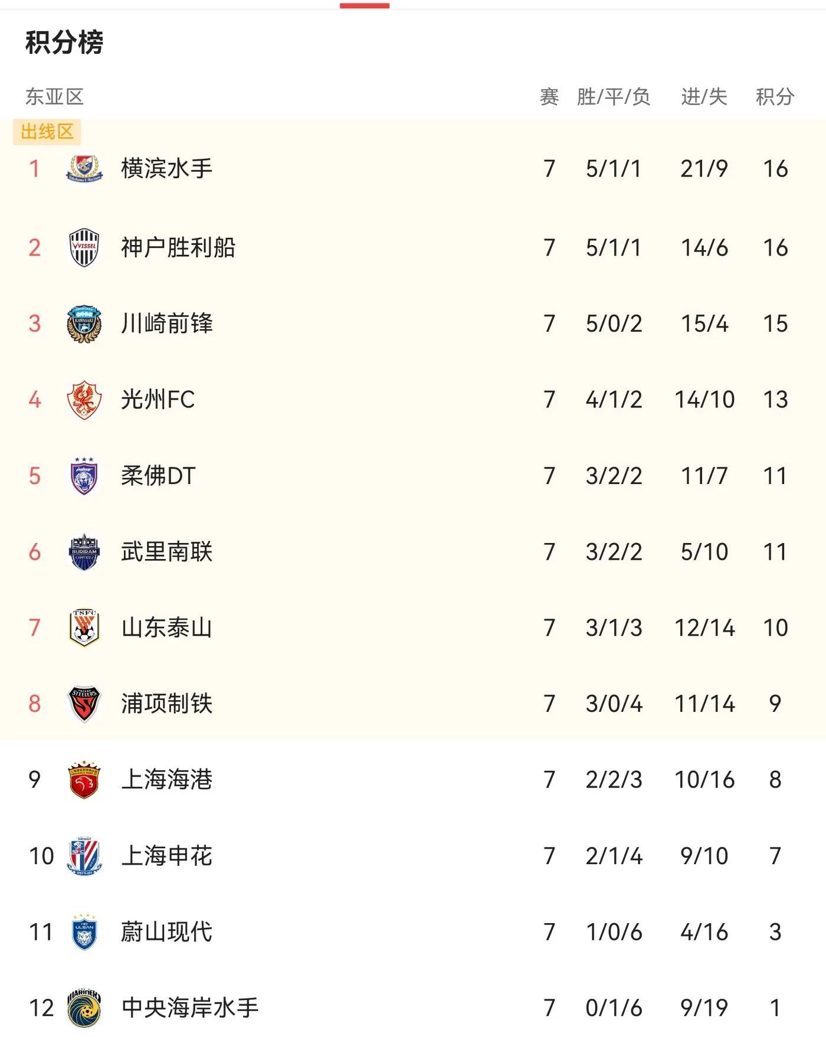Open the 横滨水手 team name link

[166, 169]
